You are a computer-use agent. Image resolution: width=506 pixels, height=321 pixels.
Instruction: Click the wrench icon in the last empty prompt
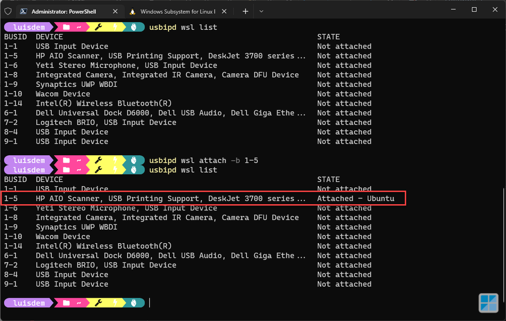tap(98, 303)
